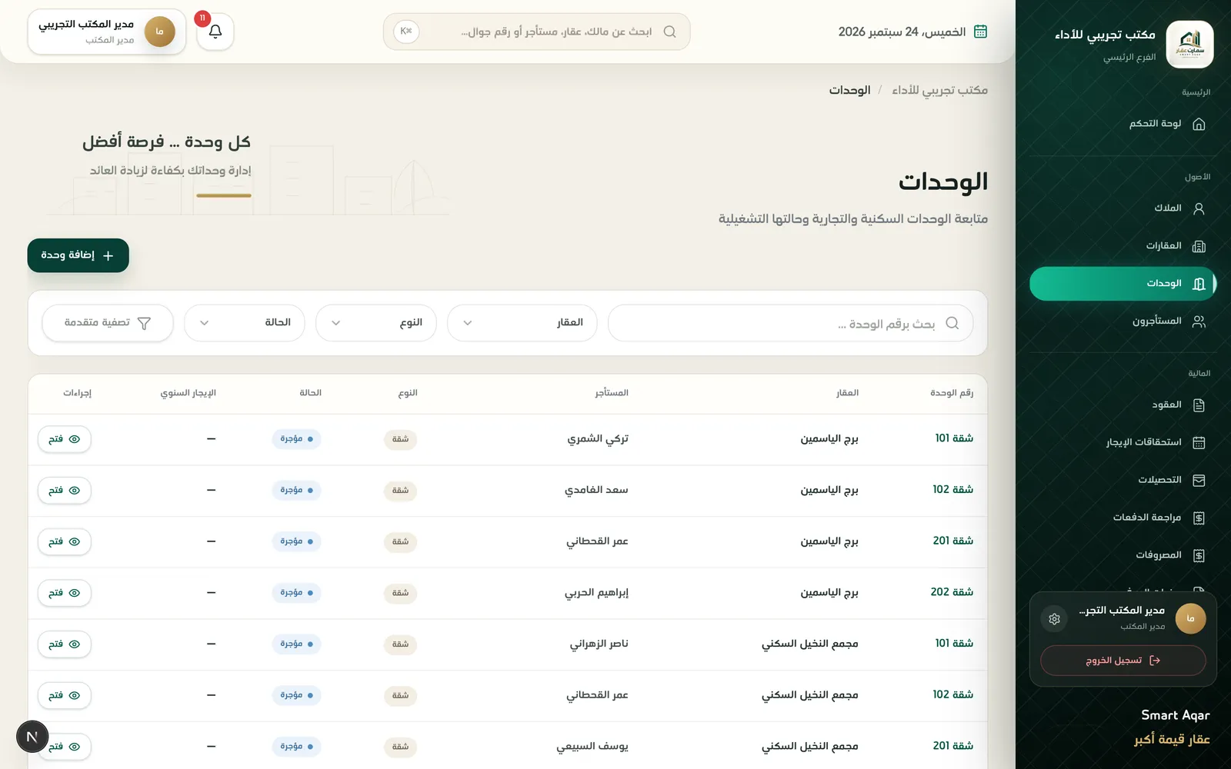The image size is (1231, 769).
Task: Click the home icon for لوحة التحكم
Action: pos(1199,124)
